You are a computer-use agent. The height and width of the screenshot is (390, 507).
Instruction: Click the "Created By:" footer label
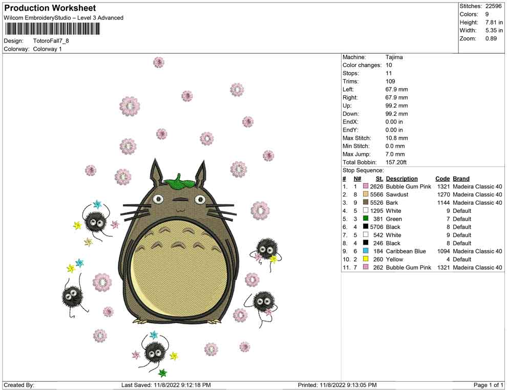pos(19,385)
